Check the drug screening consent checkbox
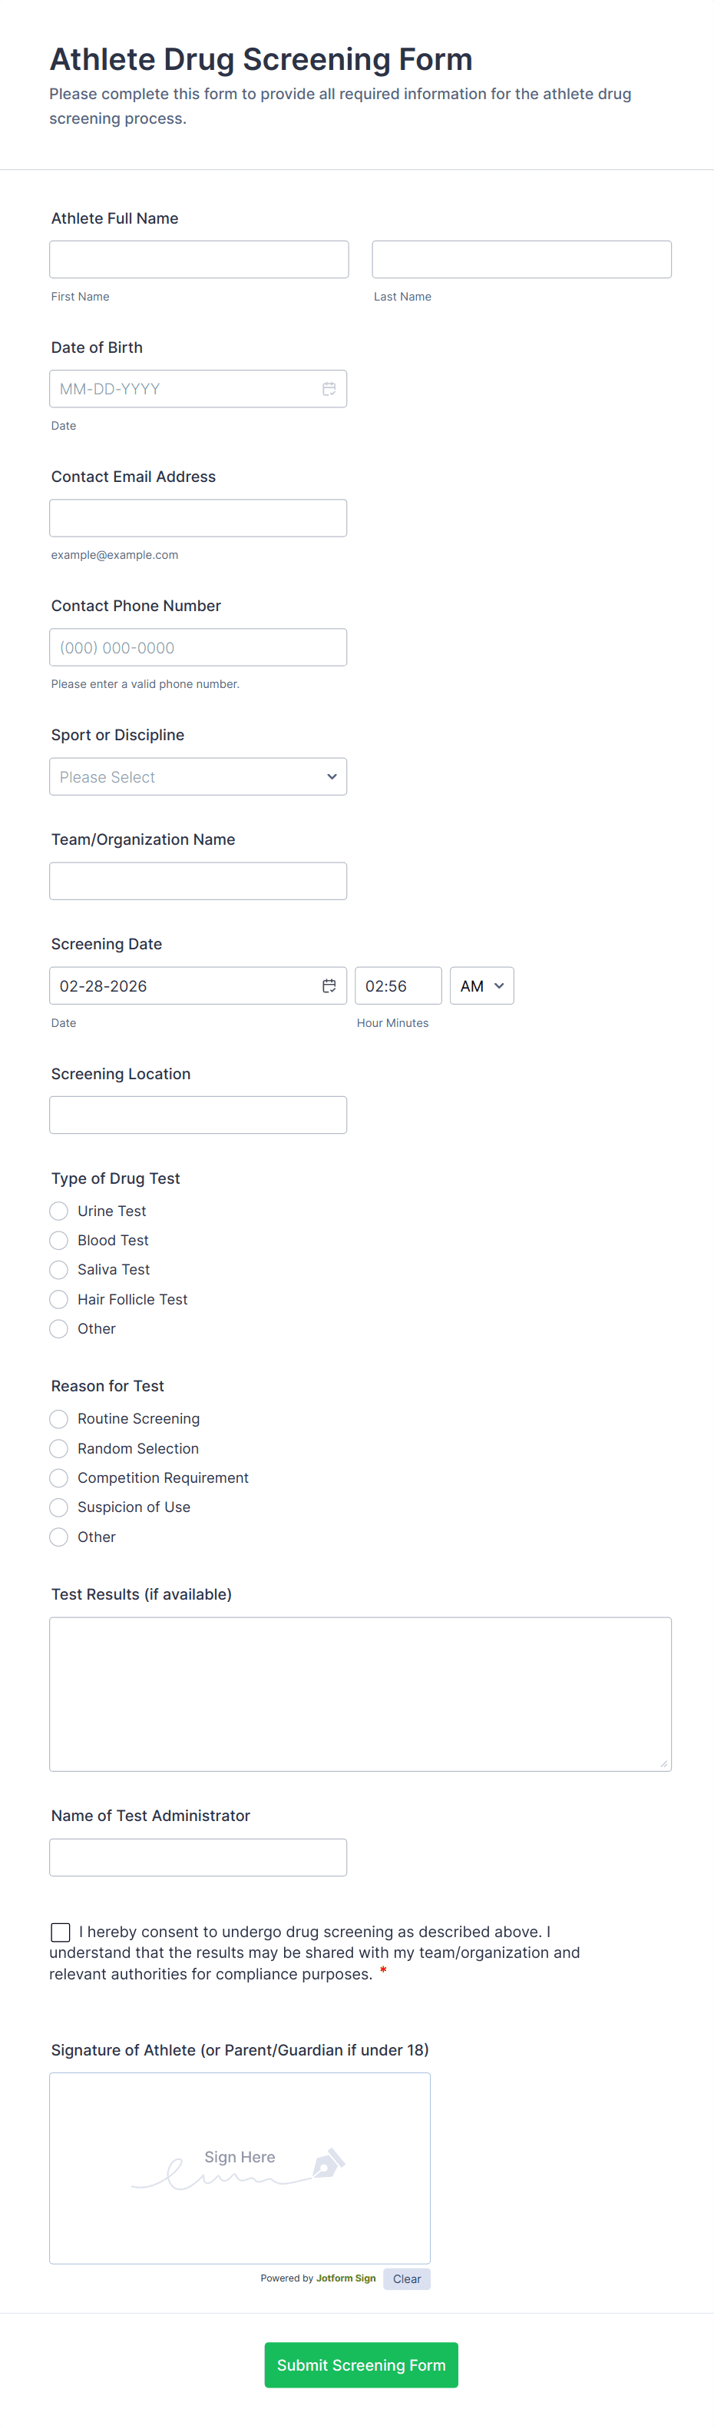 coord(61,1932)
